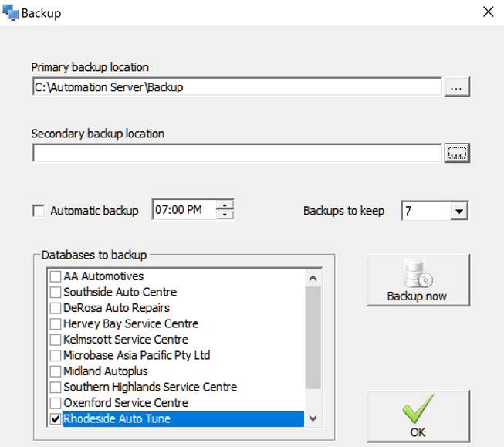Browse for secondary backup location folder
The image size is (504, 447).
tap(457, 154)
